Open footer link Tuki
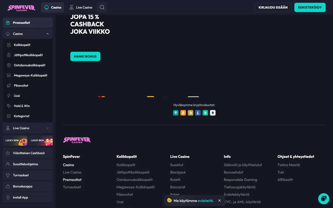 [x=281, y=173]
